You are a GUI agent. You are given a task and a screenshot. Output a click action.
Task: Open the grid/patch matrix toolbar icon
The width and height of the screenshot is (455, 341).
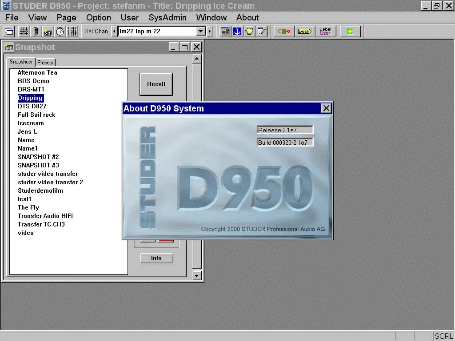24,32
